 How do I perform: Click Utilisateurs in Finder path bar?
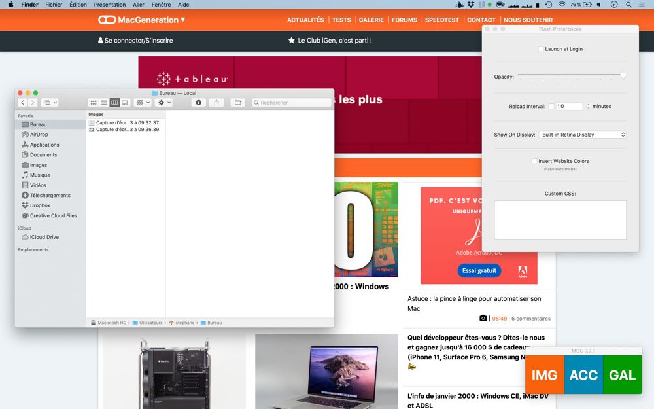click(x=148, y=323)
